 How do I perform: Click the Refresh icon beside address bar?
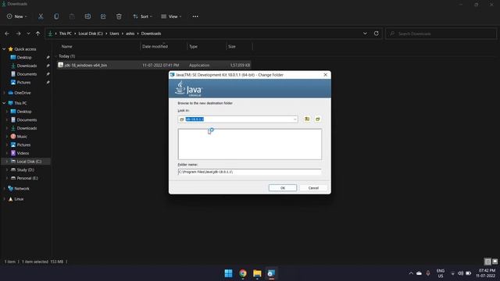point(377,34)
